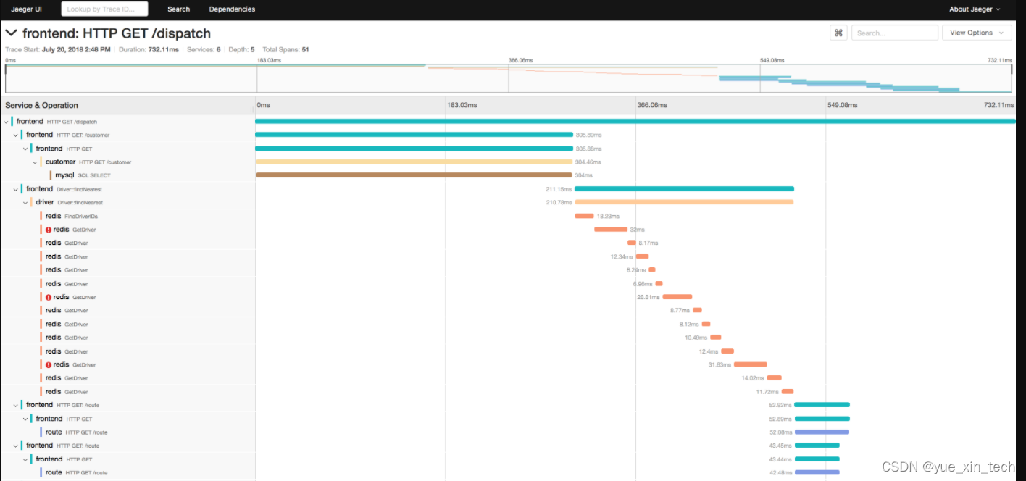The height and width of the screenshot is (481, 1026).
Task: Click the Duration: 732.11ms summary text
Action: 149,49
